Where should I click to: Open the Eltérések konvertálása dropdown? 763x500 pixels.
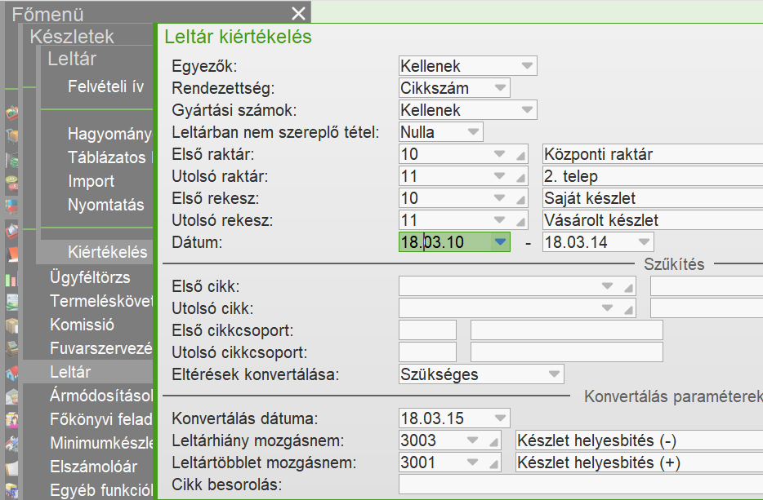(x=553, y=374)
